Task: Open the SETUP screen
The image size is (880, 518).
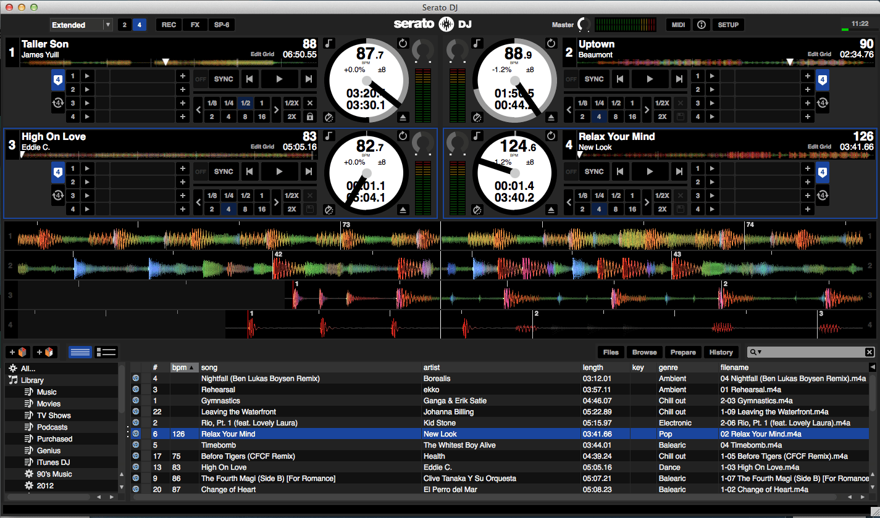Action: pyautogui.click(x=728, y=25)
